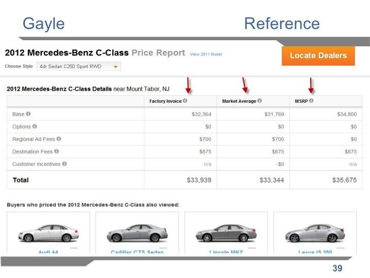Click the Customer Incentives row label
The width and height of the screenshot is (370, 278).
point(37,164)
